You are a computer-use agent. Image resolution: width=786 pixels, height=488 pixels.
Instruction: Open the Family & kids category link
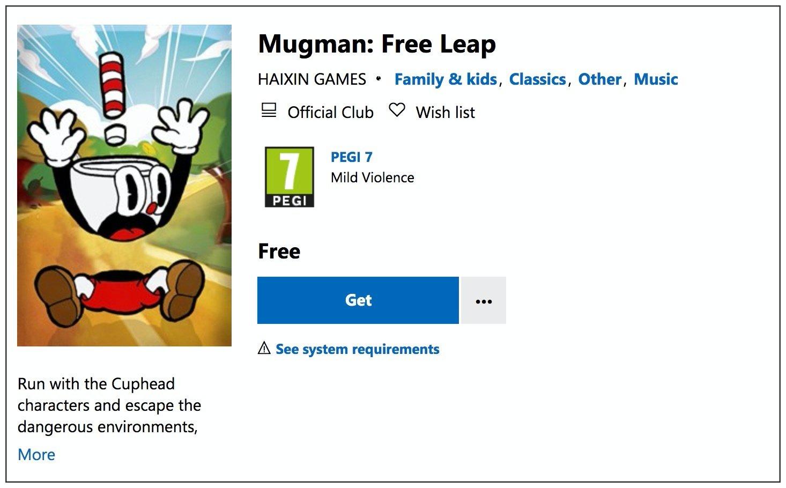click(446, 79)
